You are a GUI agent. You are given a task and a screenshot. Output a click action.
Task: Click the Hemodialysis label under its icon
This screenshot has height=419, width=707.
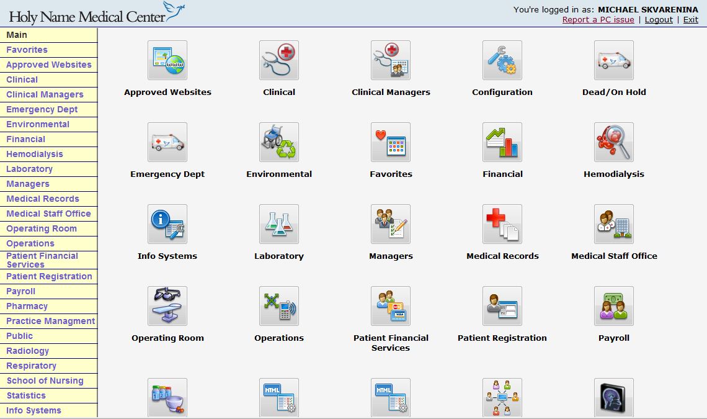[614, 174]
